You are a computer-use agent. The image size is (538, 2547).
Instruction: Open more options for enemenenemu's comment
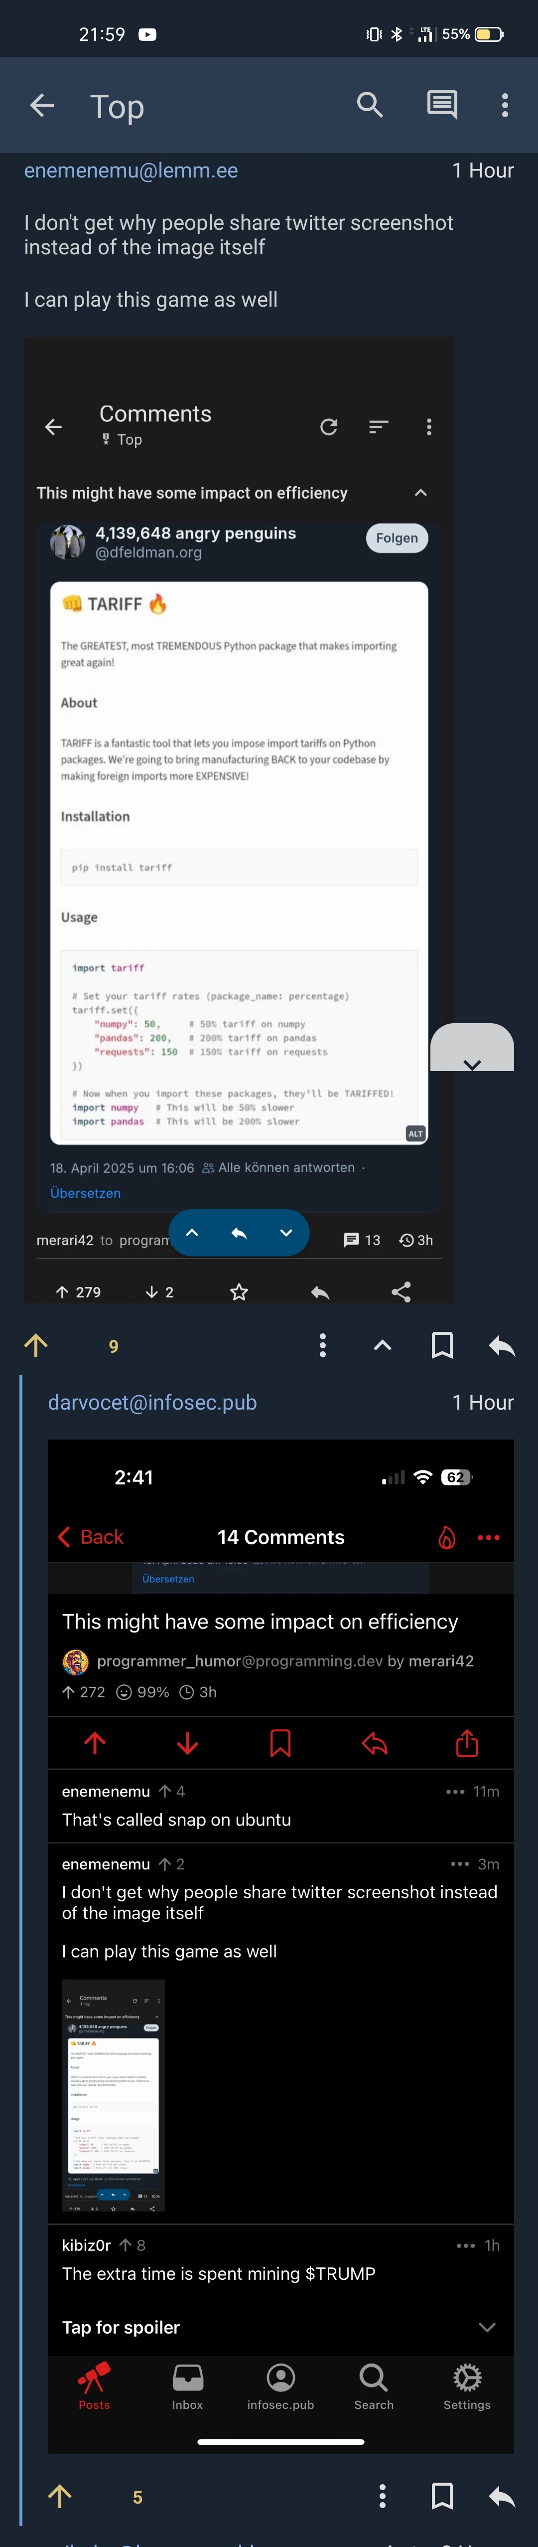point(322,1345)
